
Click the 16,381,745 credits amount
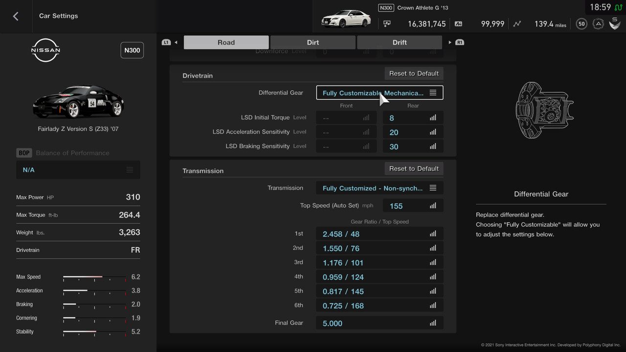click(x=426, y=23)
